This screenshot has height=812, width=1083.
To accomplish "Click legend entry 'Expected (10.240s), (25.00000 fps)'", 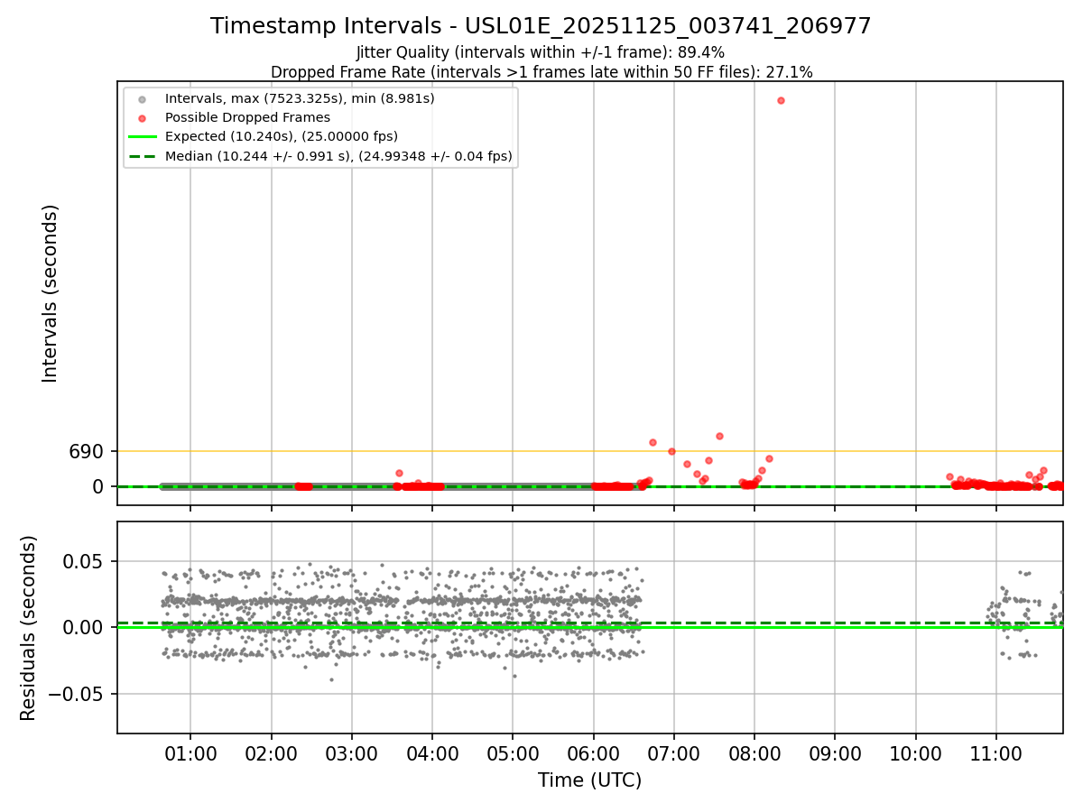I will (x=282, y=136).
